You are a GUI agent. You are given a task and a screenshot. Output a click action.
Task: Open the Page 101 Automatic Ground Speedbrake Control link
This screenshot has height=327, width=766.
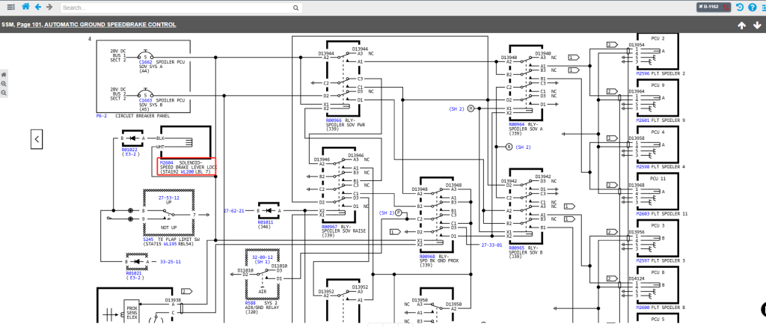click(x=96, y=25)
